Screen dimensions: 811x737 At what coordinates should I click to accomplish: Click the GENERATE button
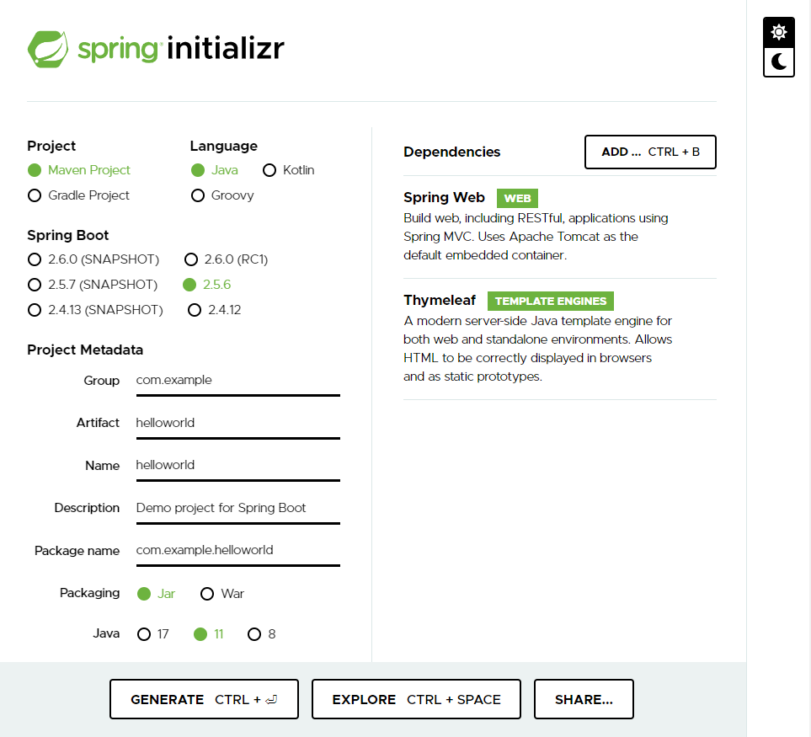point(204,698)
